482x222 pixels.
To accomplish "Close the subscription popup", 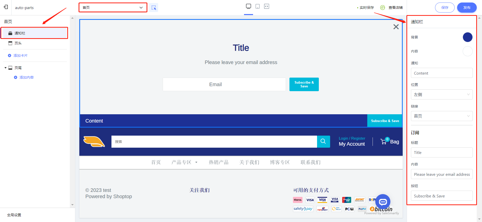I will (396, 27).
